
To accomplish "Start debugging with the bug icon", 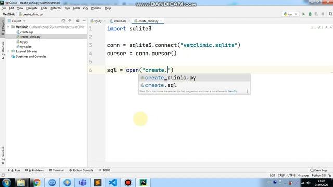I will [x=310, y=14].
